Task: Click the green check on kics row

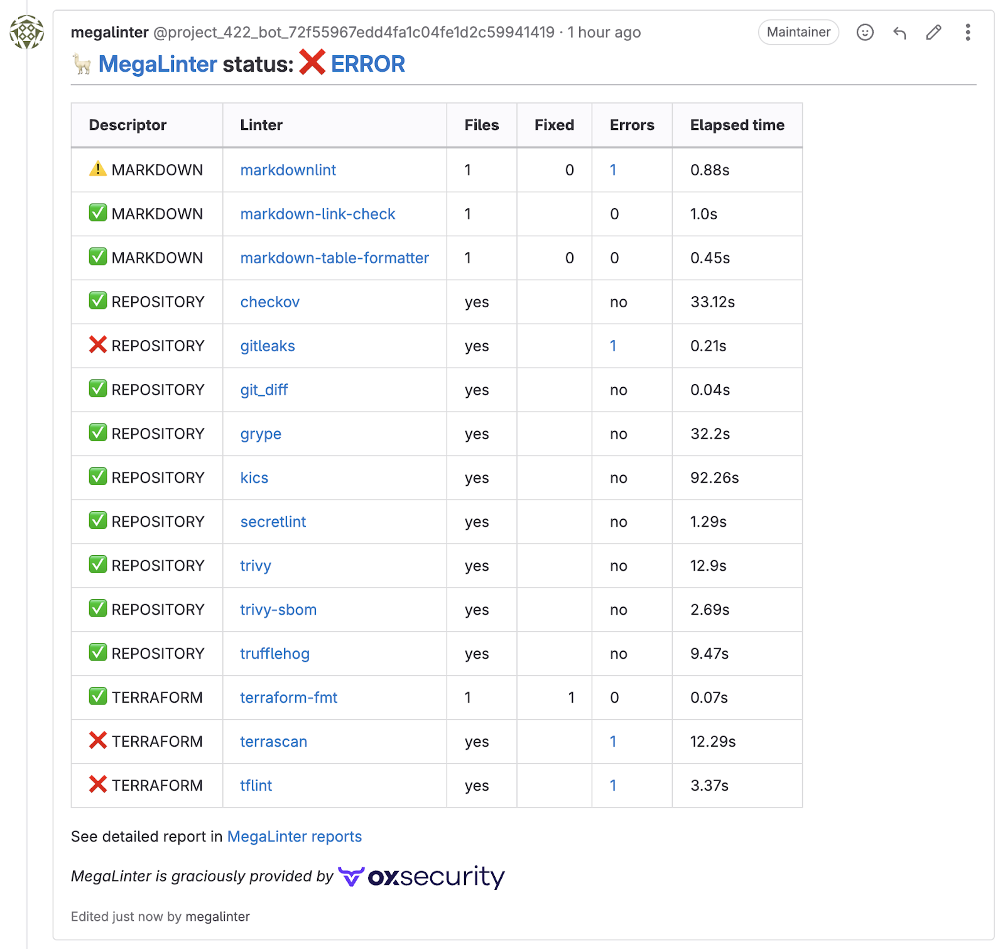Action: click(x=97, y=476)
